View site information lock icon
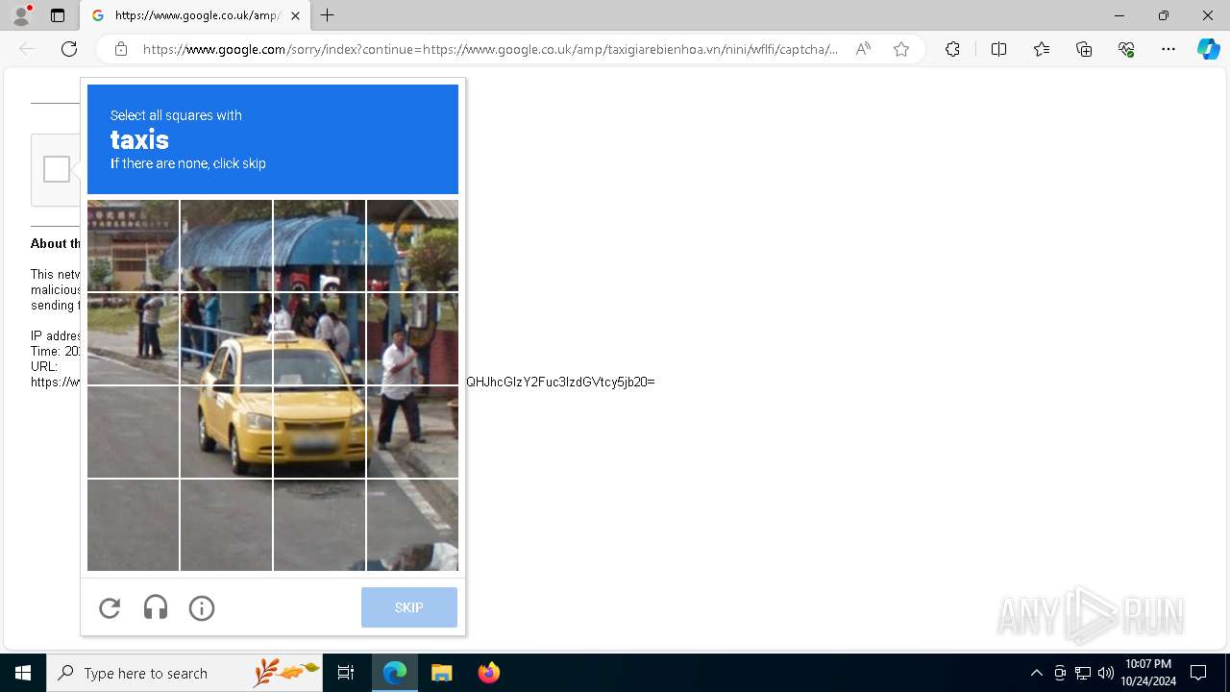1230x692 pixels. [x=121, y=49]
